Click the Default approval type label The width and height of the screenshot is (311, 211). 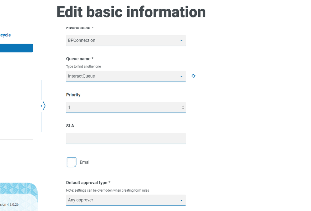(x=88, y=183)
